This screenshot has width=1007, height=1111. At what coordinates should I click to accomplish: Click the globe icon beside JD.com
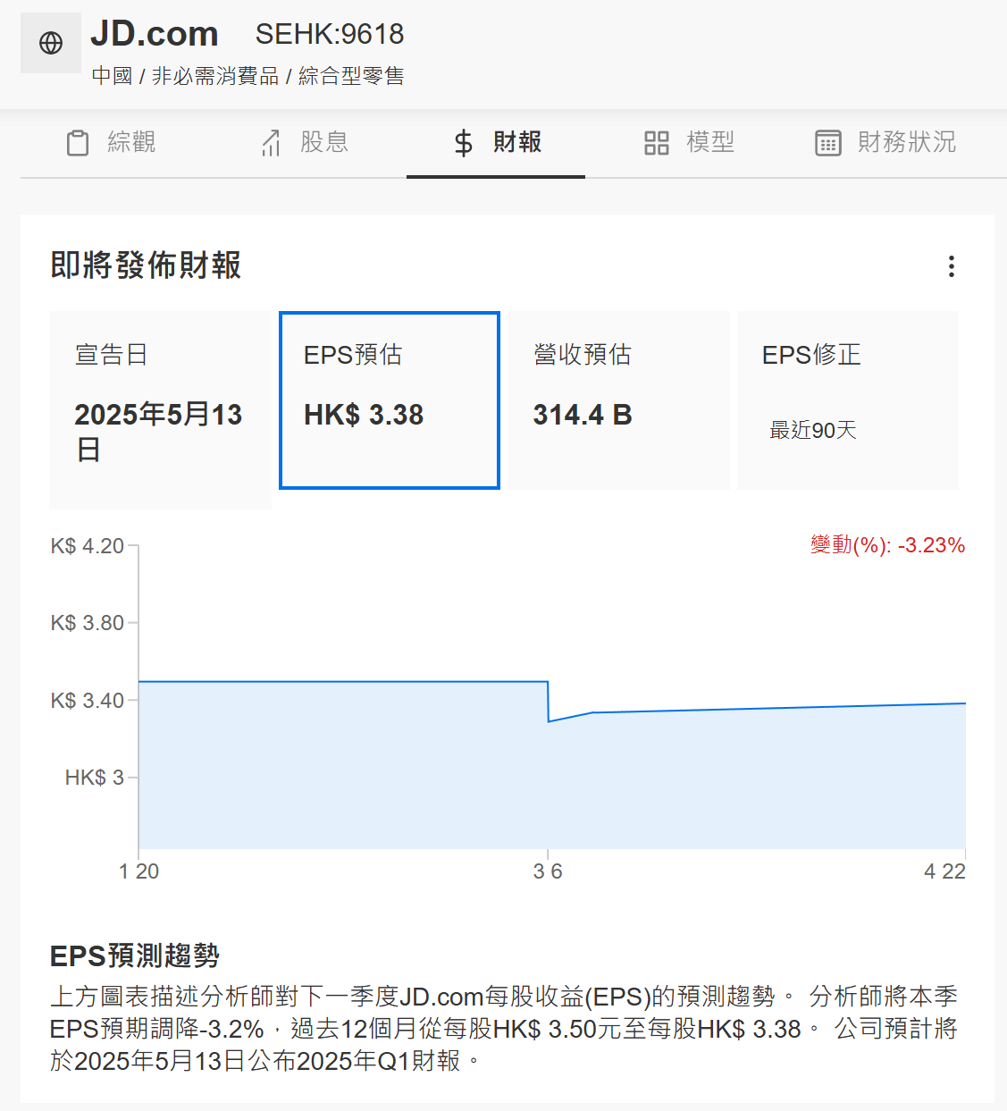51,43
